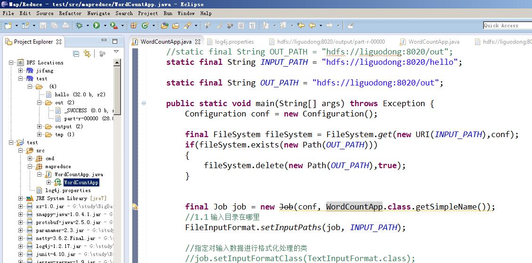Select the hello (32.0 b, r2) file
Image resolution: width=532 pixels, height=263 pixels.
point(80,94)
